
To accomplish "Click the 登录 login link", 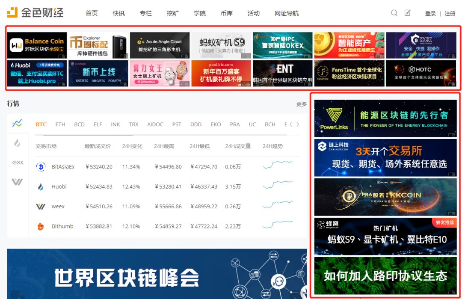I will pyautogui.click(x=430, y=13).
